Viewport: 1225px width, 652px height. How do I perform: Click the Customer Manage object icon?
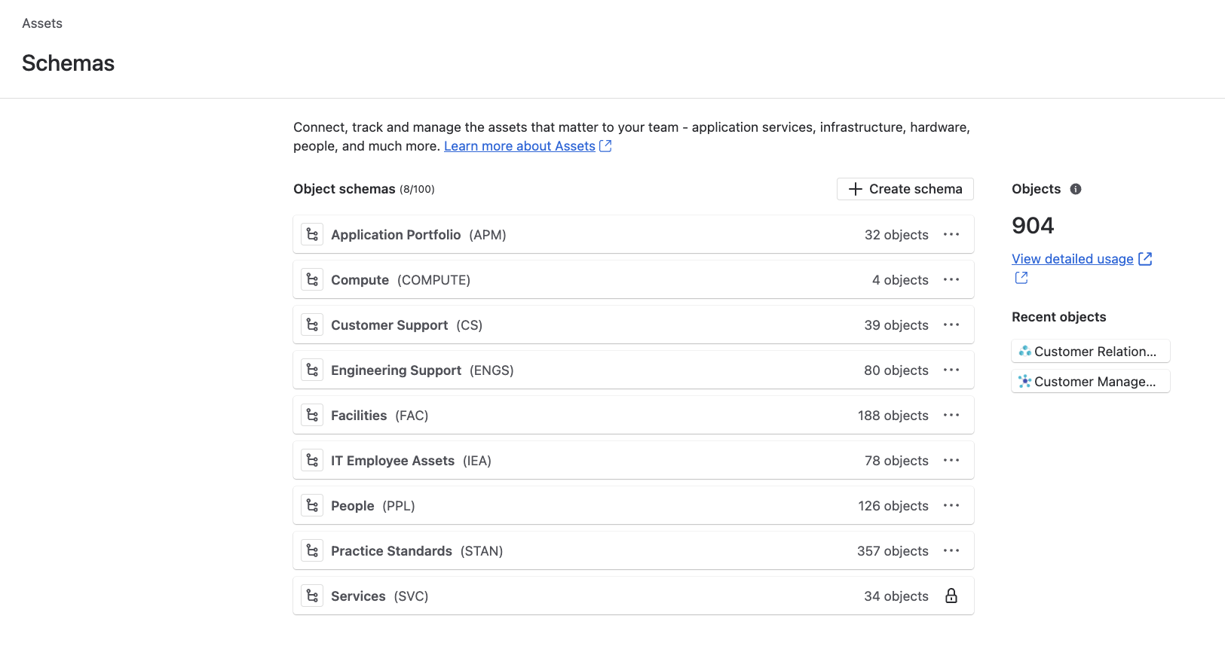1024,382
